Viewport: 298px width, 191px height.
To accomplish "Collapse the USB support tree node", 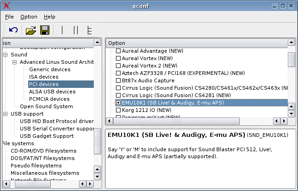I will (6, 114).
